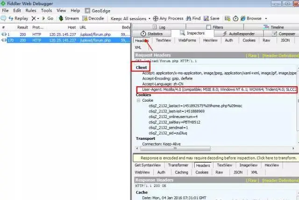
Task: Open the Help menu
Action: click(x=75, y=11)
